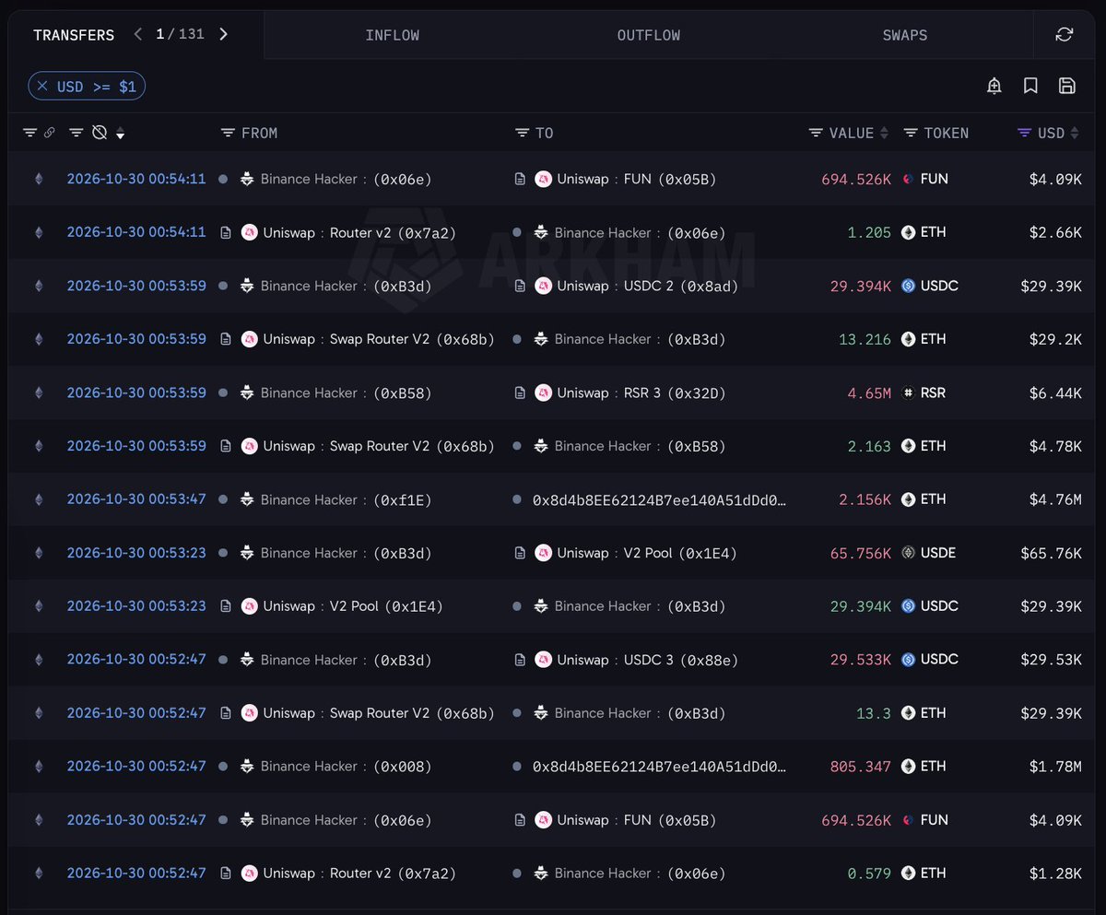Image resolution: width=1106 pixels, height=915 pixels.
Task: Click the 2.163 value cell
Action: pos(869,446)
